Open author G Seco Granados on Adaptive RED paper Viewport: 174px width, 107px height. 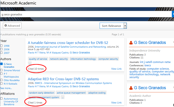80,86
